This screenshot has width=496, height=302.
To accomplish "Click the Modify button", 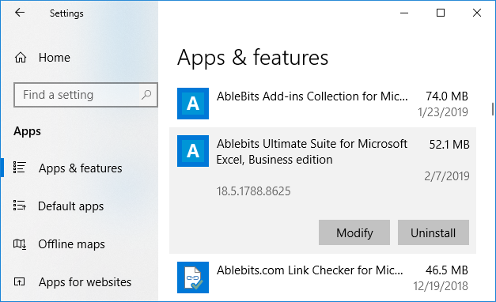I will click(x=354, y=232).
